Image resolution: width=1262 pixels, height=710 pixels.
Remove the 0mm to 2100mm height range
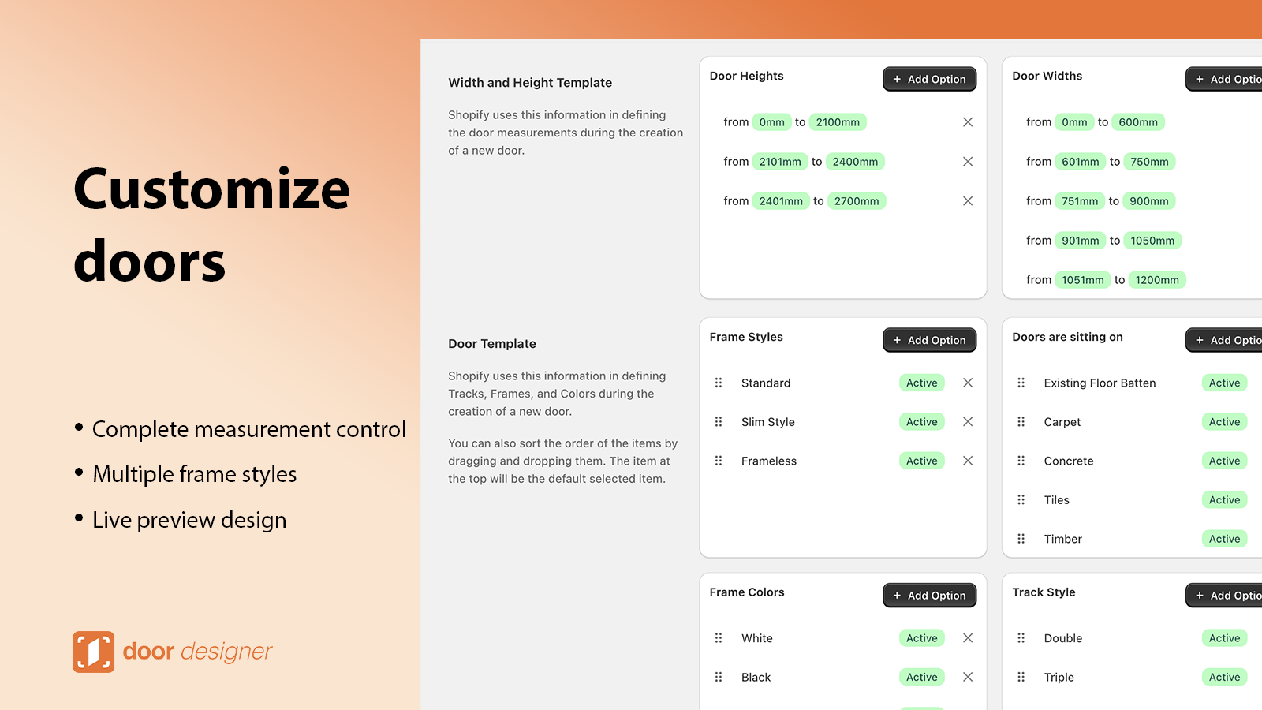[x=968, y=122]
